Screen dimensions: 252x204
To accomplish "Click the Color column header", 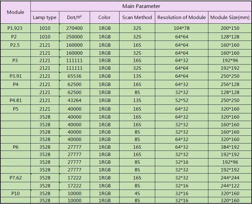I will 104,17.
